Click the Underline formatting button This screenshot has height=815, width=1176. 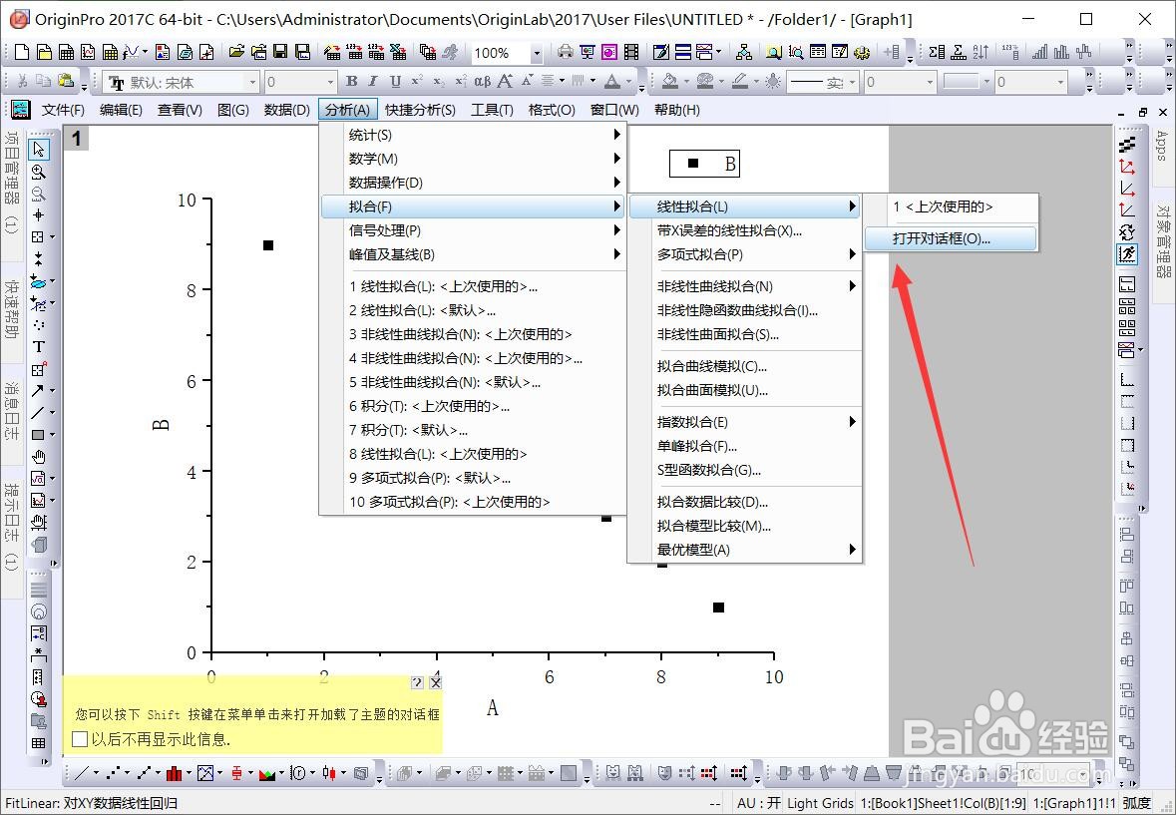coord(395,81)
